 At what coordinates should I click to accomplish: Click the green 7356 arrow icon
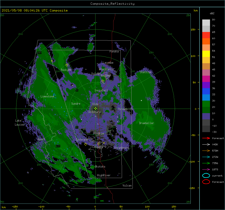[x=206, y=163]
